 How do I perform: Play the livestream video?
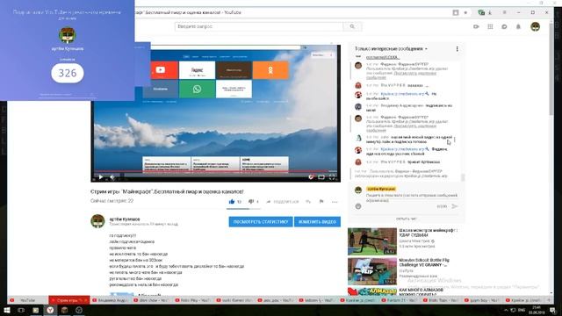point(101,177)
